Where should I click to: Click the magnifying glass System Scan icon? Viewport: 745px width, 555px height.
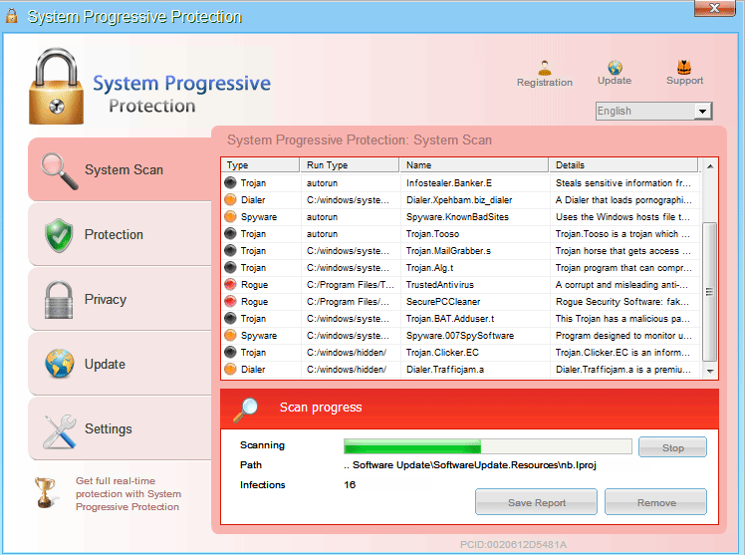pos(58,170)
